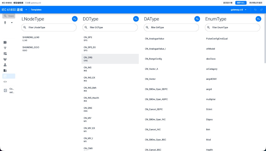Select the ctlModel enum
The image size is (266, 151).
(x=232, y=49)
